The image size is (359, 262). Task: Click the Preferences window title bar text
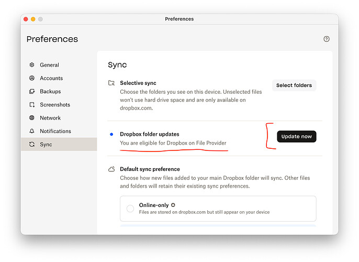point(179,19)
